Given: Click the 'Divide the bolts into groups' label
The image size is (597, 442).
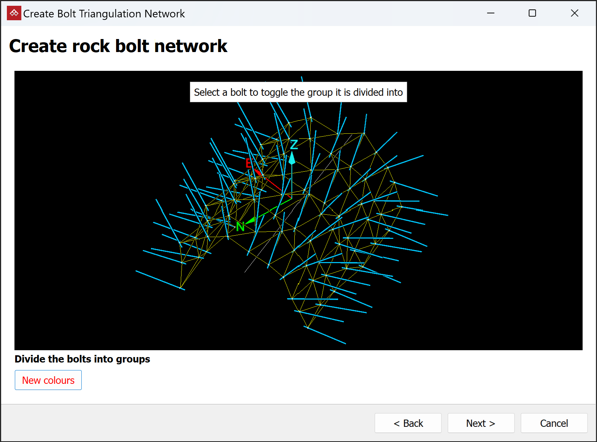Looking at the screenshot, I should [x=82, y=359].
